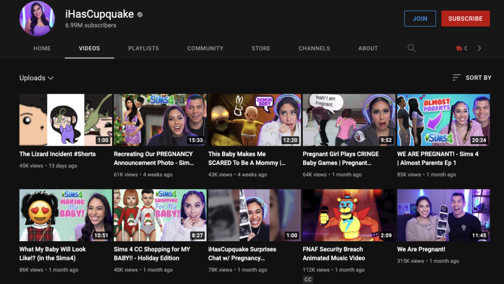Click title iHasCupquake Surprises Chat w/ Pregnancy
This screenshot has width=504, height=284.
click(242, 253)
